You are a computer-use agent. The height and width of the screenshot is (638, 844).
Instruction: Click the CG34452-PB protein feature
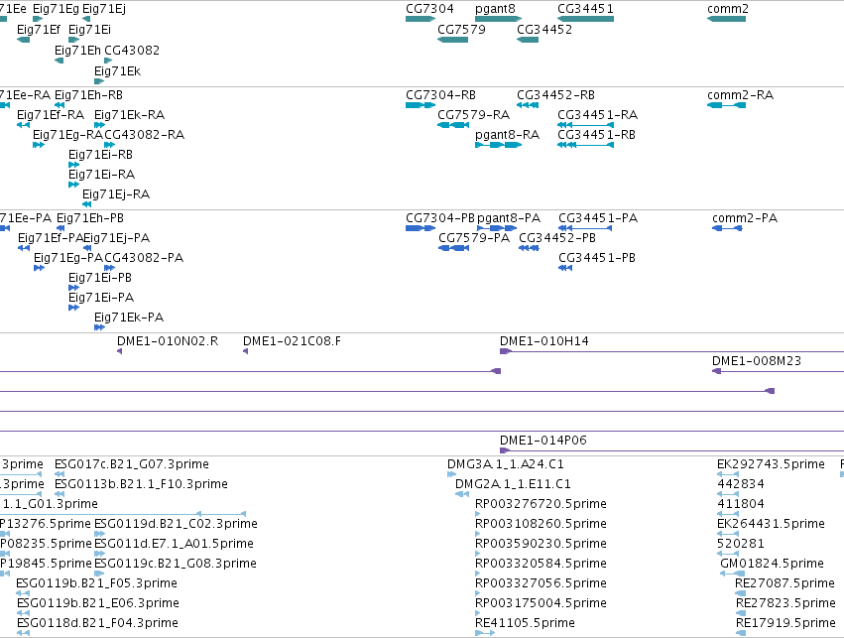click(x=530, y=248)
